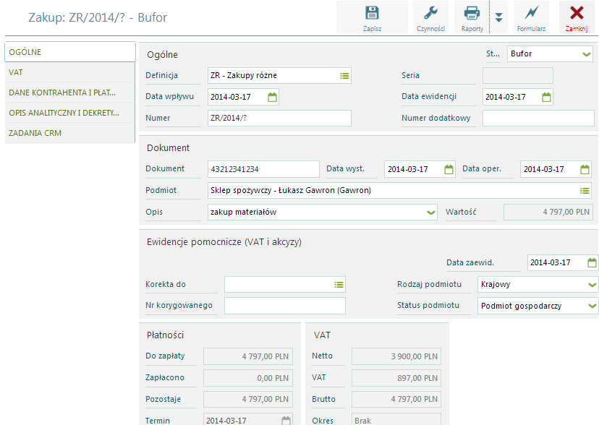Screen dimensions: 599x425
Task: Click the Definicja field ZR - Zakupy różne
Action: tap(279, 76)
